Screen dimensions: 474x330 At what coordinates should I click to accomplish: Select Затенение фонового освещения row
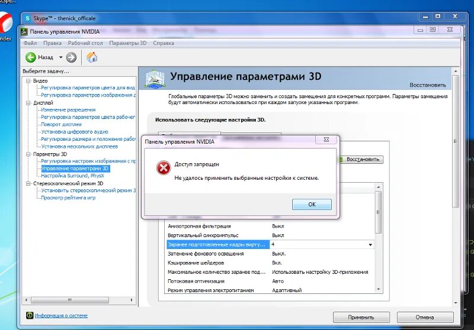click(271, 254)
